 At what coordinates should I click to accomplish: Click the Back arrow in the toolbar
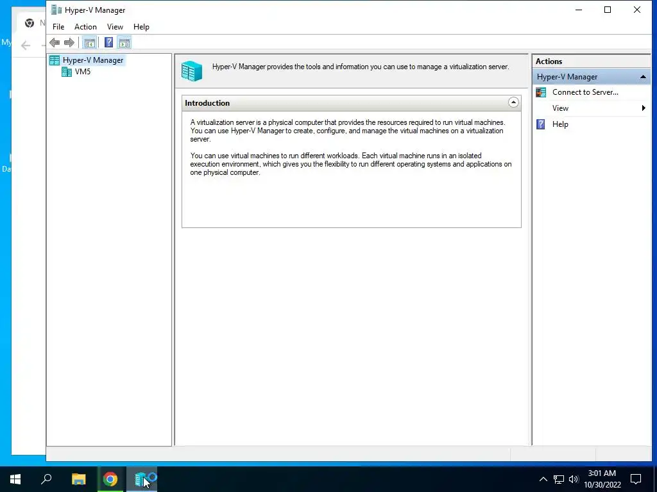click(x=55, y=42)
